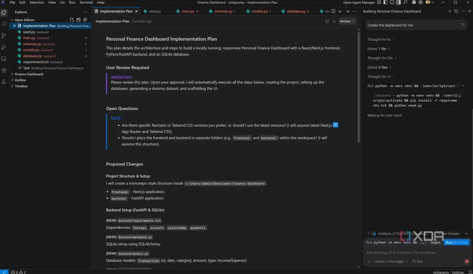
Task: Open the Review dropdown
Action: (347, 21)
